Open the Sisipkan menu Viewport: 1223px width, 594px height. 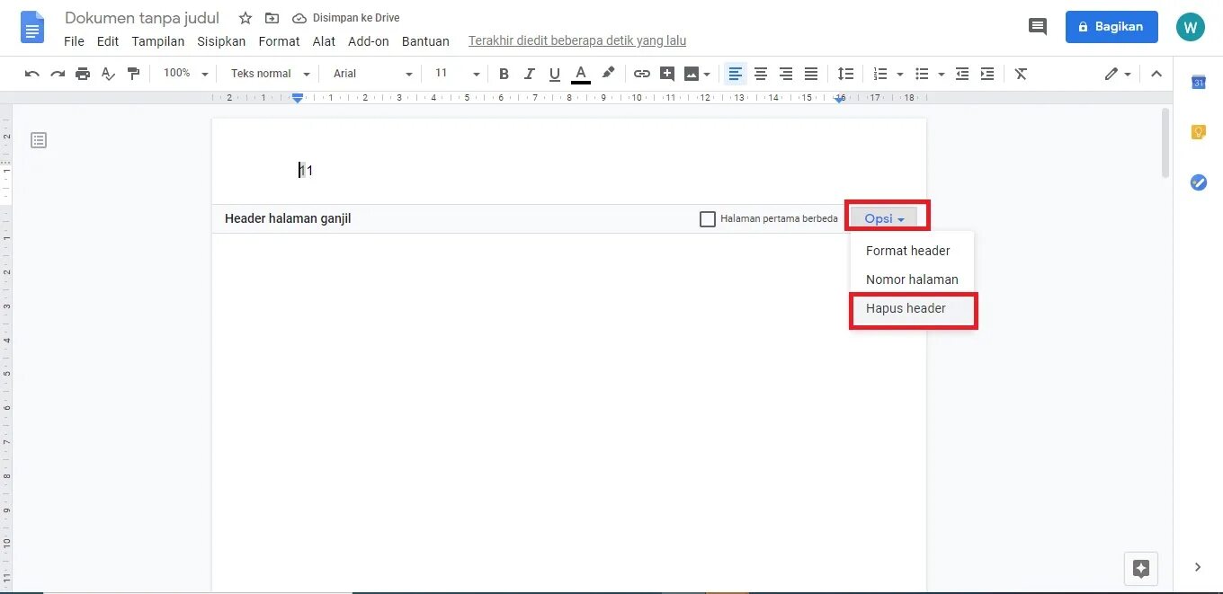point(221,41)
